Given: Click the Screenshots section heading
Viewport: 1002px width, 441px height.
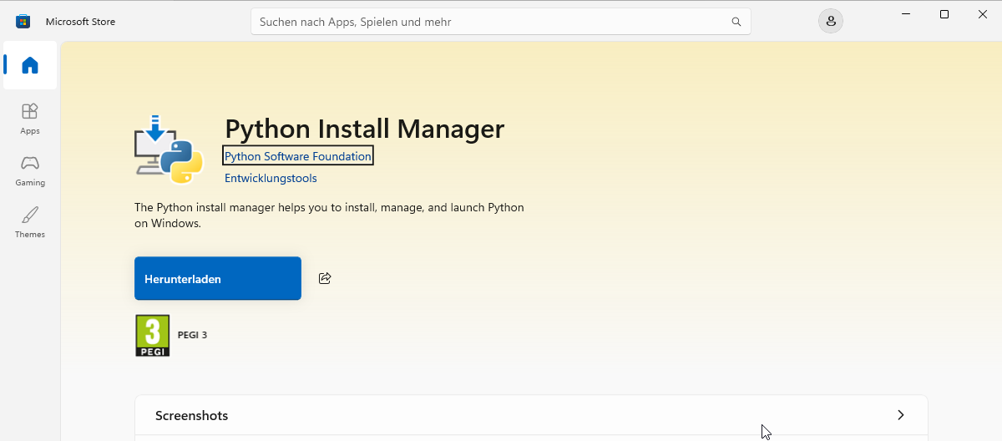Looking at the screenshot, I should pos(191,416).
